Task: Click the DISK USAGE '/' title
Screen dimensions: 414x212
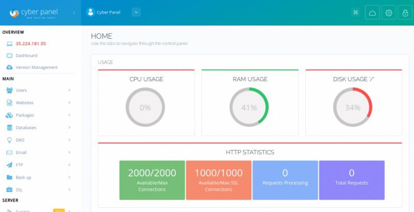Action: pos(354,79)
